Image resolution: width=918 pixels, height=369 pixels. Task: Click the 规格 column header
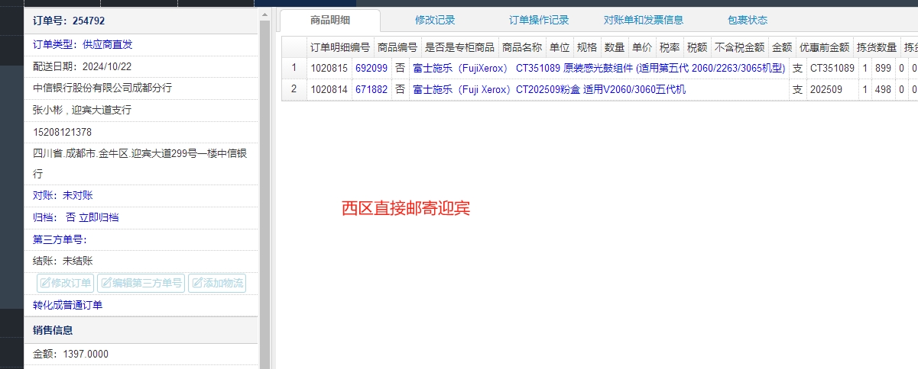[x=587, y=47]
